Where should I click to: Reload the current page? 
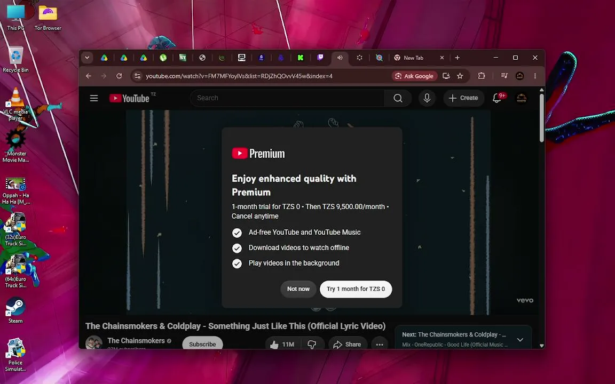point(119,76)
